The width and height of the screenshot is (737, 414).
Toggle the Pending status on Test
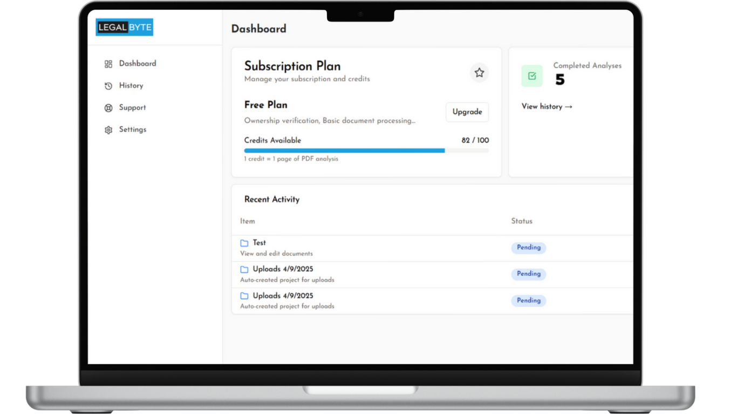[x=528, y=247]
